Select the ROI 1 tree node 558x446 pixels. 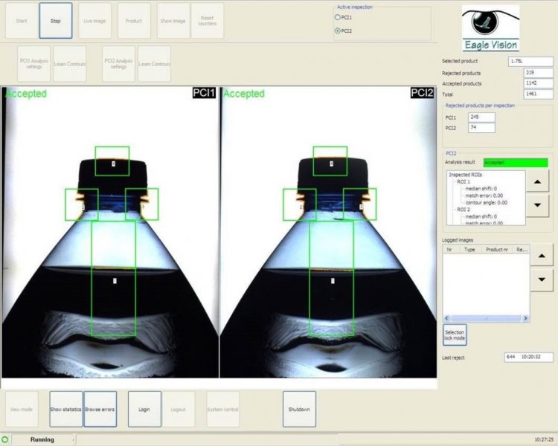[464, 181]
